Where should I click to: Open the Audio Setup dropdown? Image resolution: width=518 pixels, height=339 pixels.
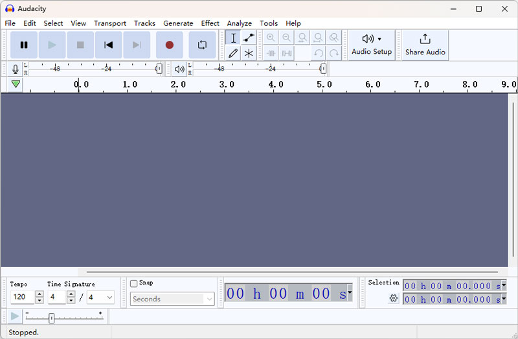tap(372, 45)
